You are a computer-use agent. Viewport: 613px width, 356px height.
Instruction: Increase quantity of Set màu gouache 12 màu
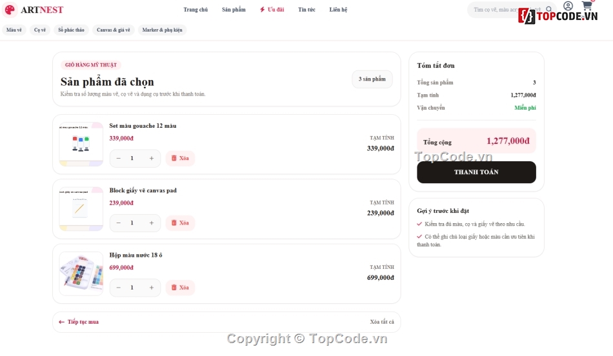(x=151, y=158)
